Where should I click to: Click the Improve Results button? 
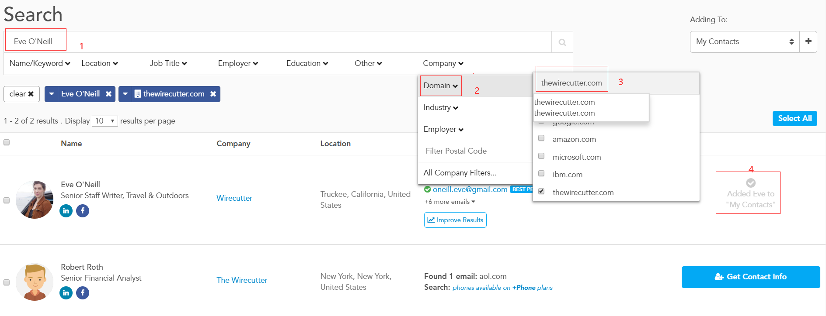tap(455, 220)
